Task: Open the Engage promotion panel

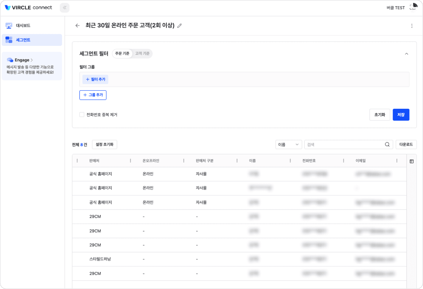Action: 32,66
